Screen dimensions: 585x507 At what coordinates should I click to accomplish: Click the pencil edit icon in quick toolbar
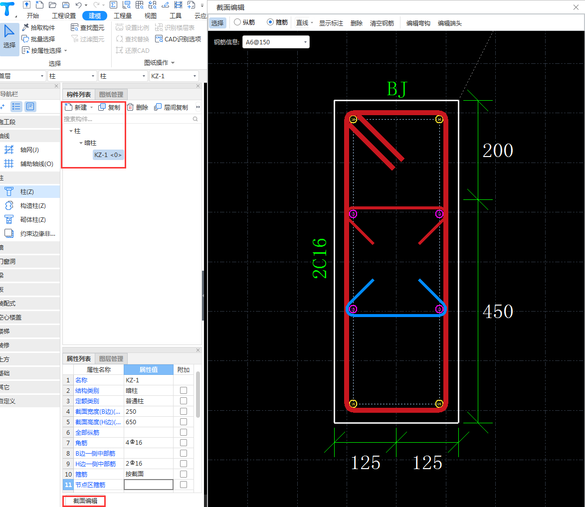tap(165, 5)
